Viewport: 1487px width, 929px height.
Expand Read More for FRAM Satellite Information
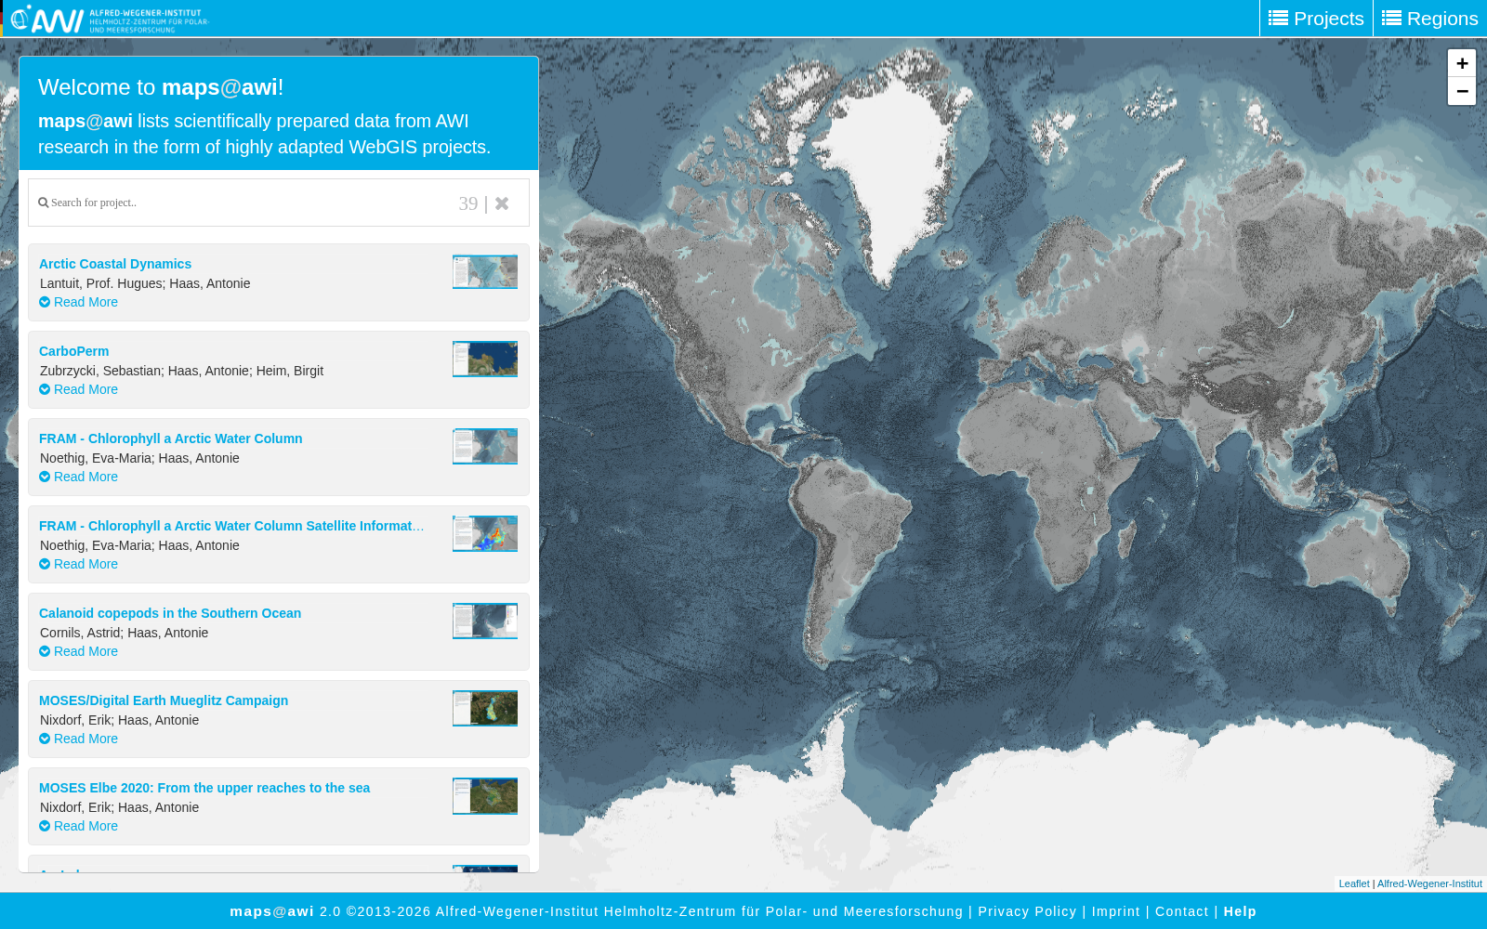pyautogui.click(x=79, y=564)
